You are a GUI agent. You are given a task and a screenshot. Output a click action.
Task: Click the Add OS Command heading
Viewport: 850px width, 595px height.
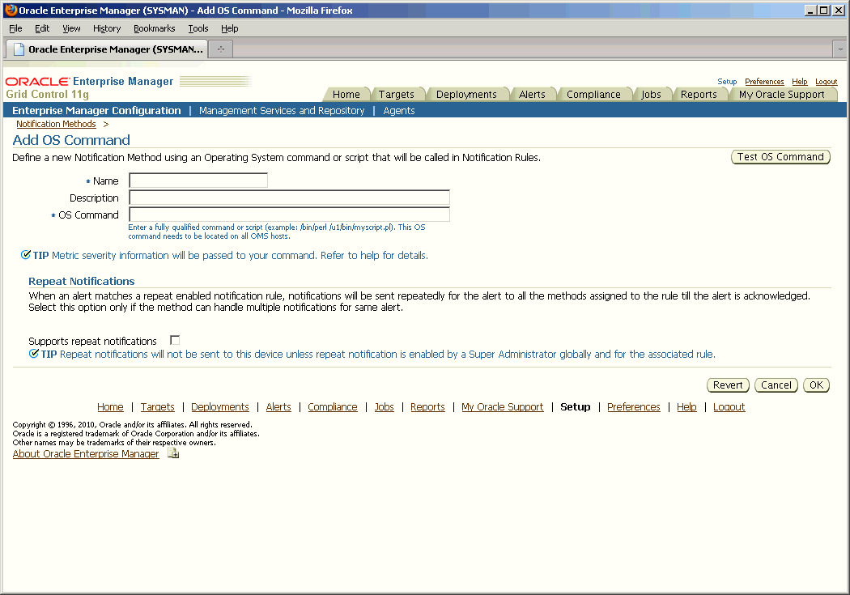pos(71,140)
